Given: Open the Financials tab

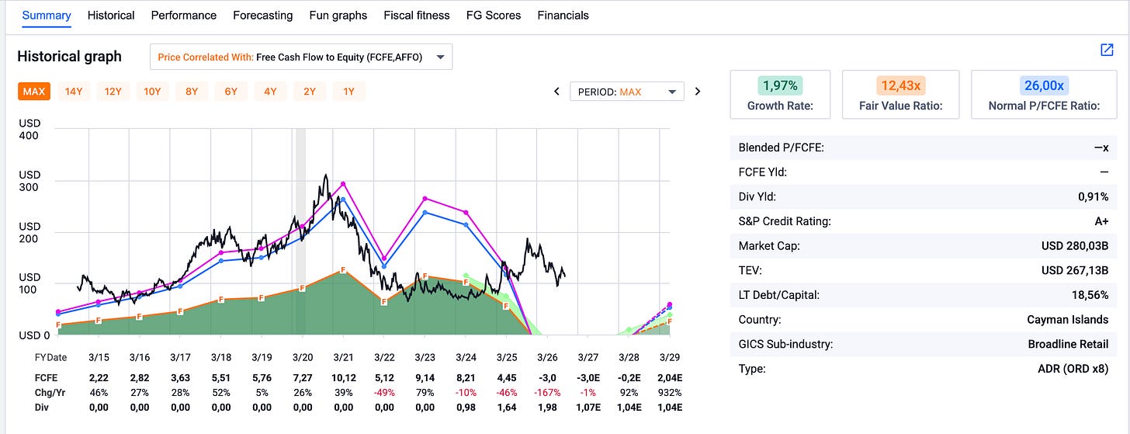Looking at the screenshot, I should (563, 16).
